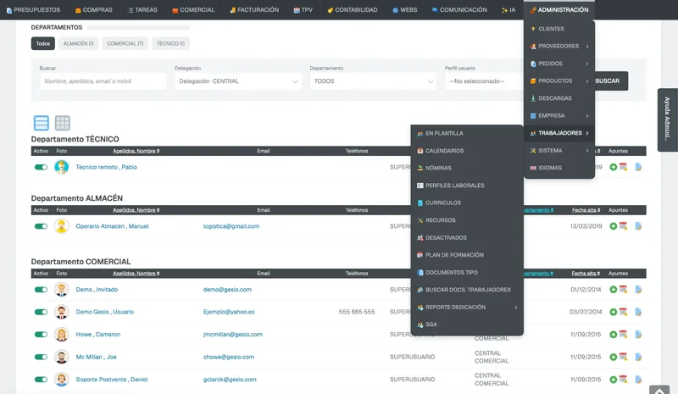Image resolution: width=678 pixels, height=394 pixels.
Task: Toggle active switch for Soporte Postventa, Daniel
Action: coord(41,380)
